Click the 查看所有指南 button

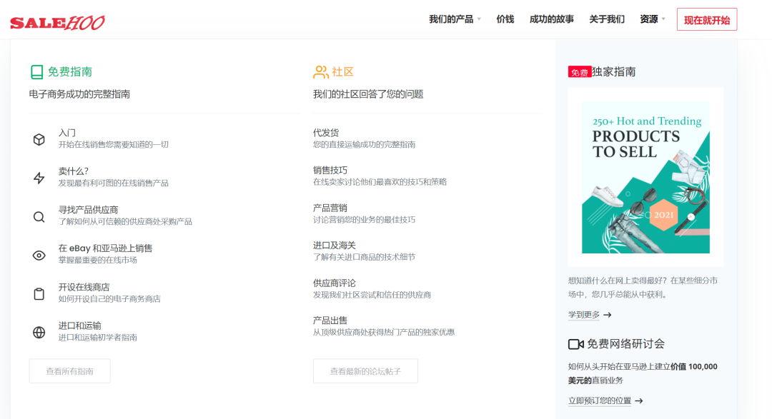(x=69, y=370)
